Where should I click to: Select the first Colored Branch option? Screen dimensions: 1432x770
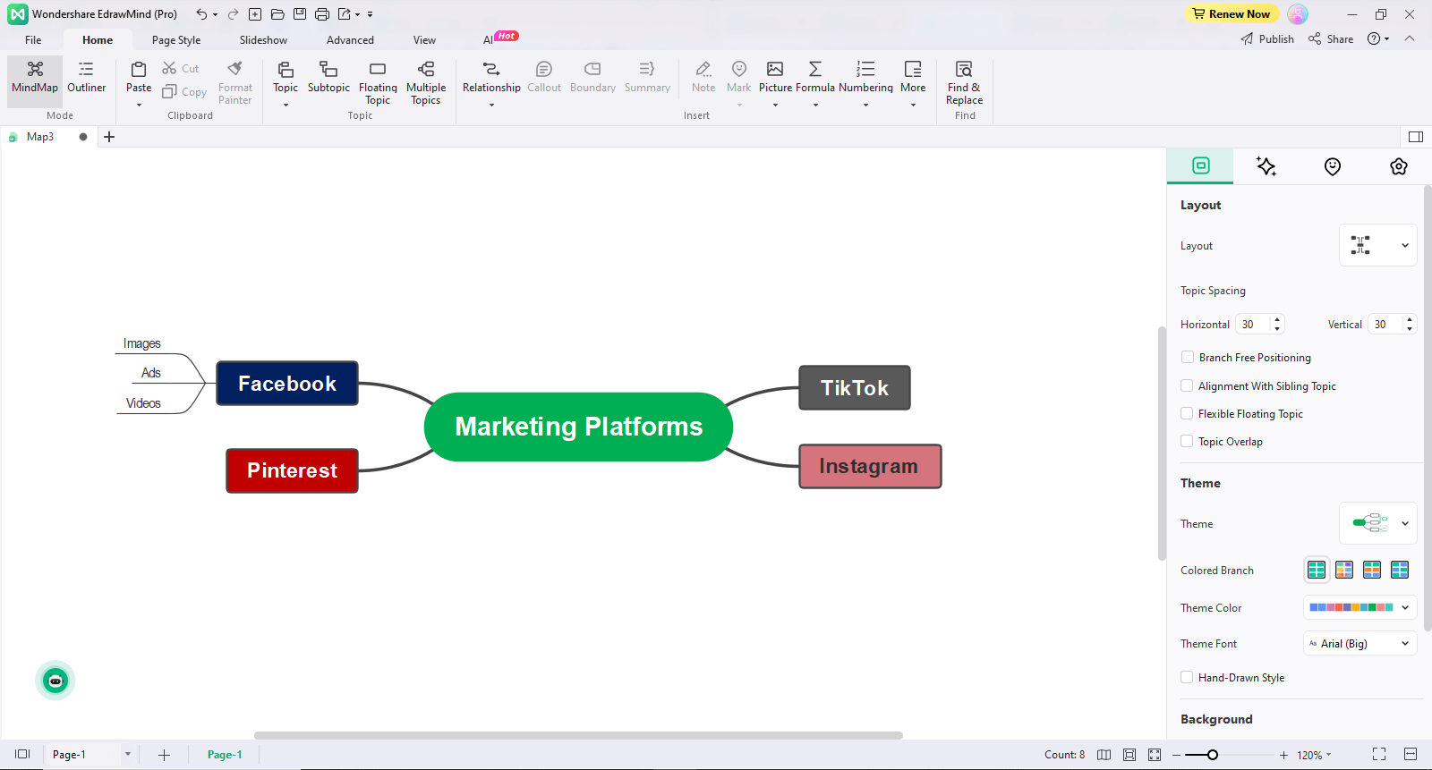pos(1317,570)
